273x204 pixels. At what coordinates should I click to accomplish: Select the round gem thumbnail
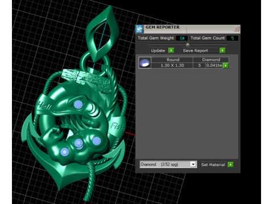pos(145,63)
